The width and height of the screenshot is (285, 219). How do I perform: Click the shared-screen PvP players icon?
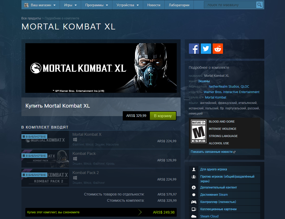pyautogui.click(x=194, y=177)
